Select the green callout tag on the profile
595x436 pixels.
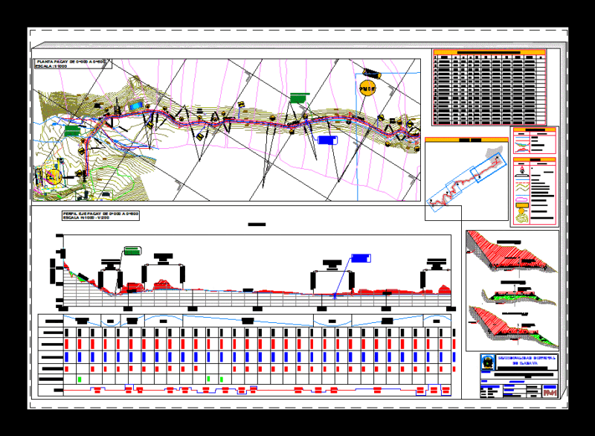point(133,251)
